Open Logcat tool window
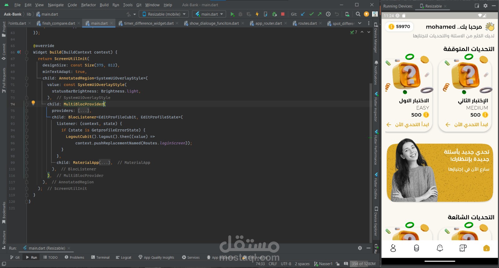Image resolution: width=499 pixels, height=268 pixels. [124, 257]
